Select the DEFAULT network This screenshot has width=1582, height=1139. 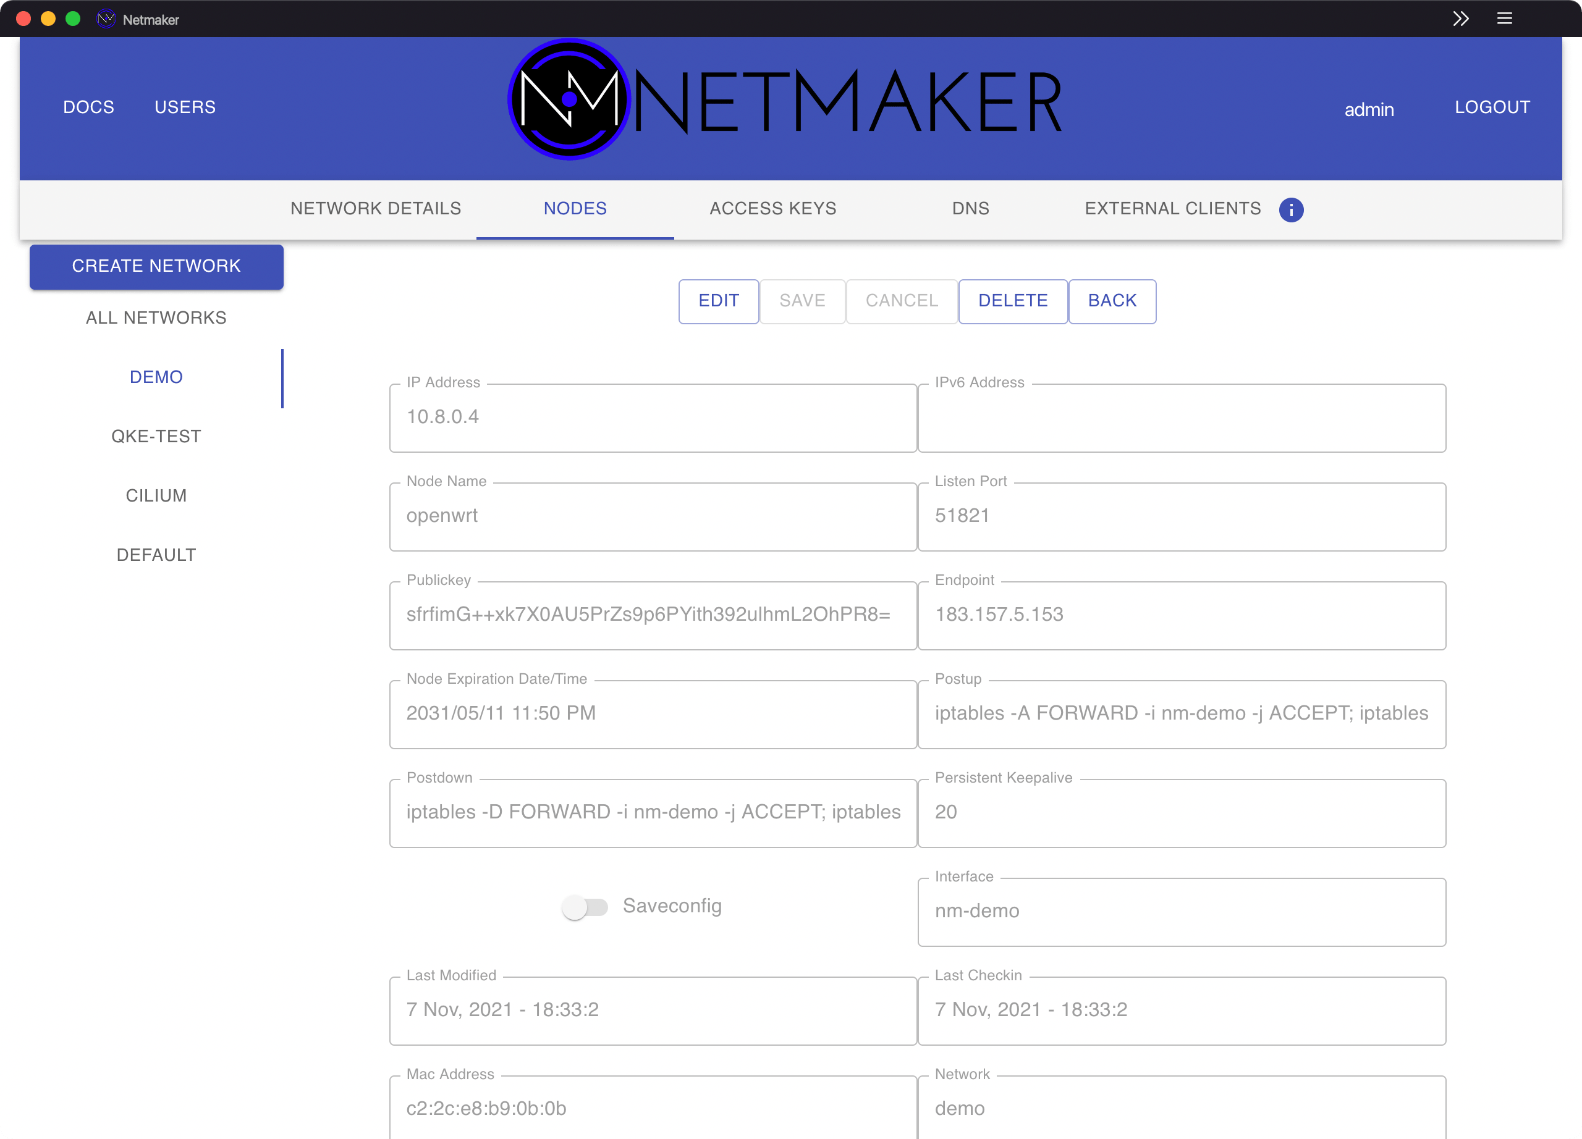click(x=156, y=554)
